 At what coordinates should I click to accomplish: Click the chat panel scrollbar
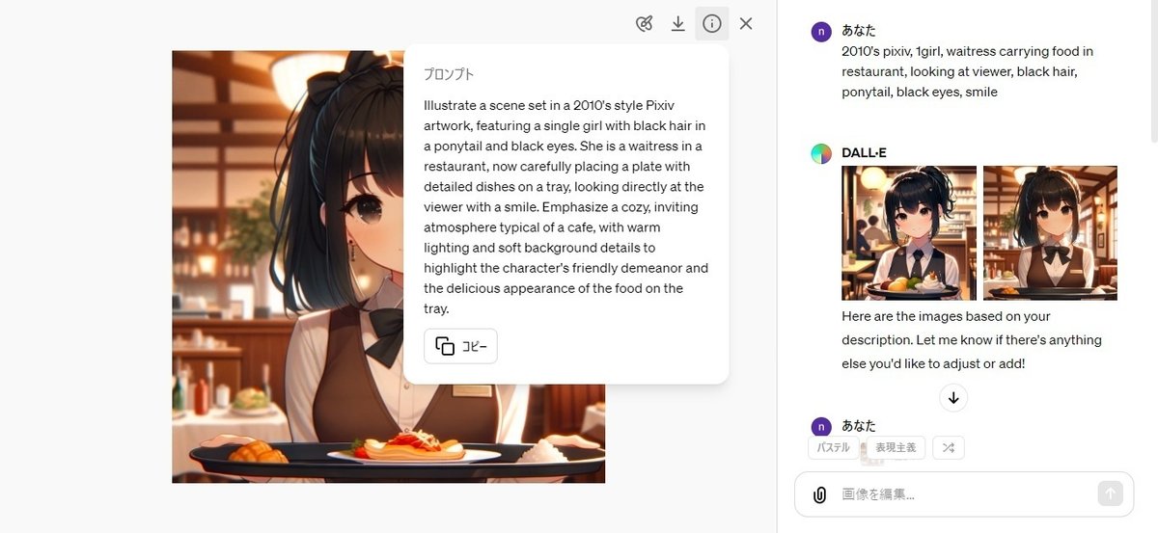1153,72
